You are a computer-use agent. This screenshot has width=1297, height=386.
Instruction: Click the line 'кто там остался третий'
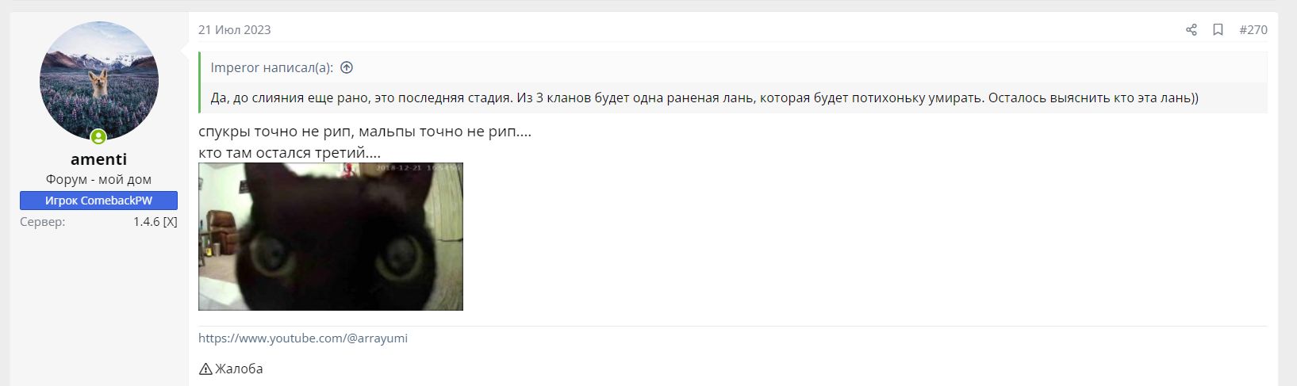pyautogui.click(x=290, y=152)
